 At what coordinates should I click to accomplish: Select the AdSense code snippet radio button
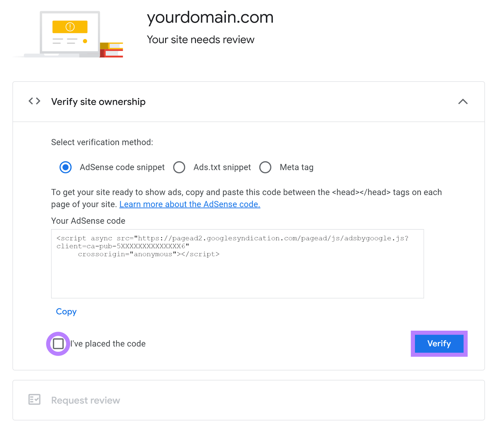tap(65, 167)
